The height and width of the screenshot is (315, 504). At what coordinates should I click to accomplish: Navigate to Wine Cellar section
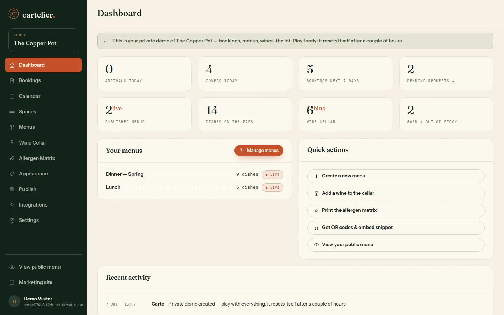click(43, 143)
